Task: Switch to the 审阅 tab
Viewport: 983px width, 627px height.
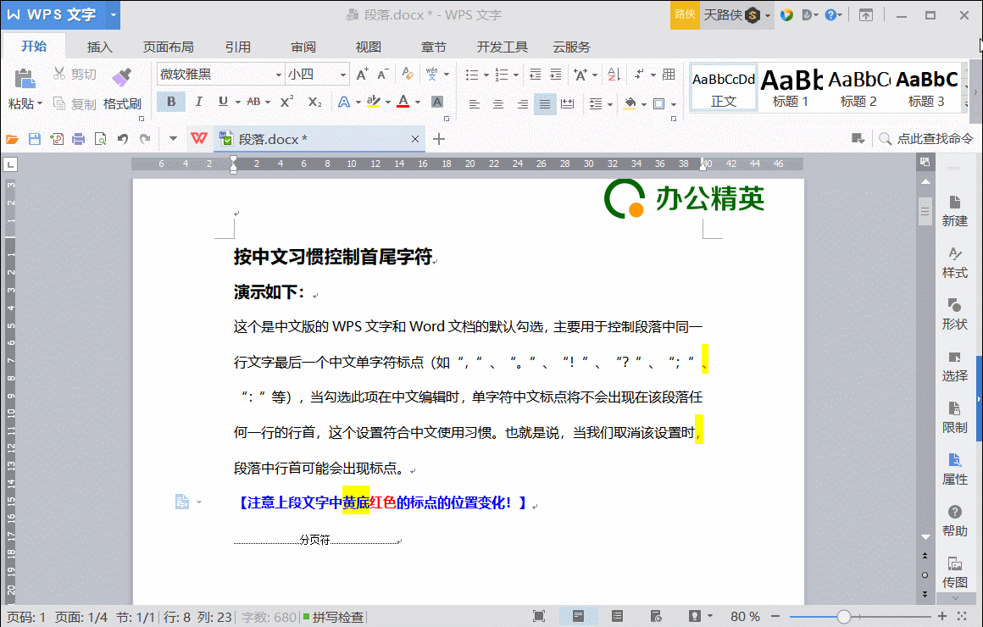Action: (x=303, y=47)
